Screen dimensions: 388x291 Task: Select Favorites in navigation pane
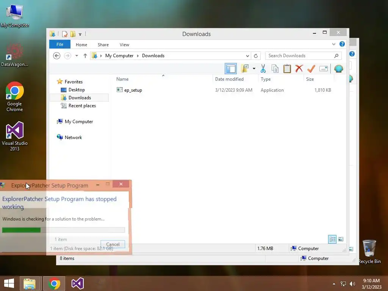click(74, 82)
